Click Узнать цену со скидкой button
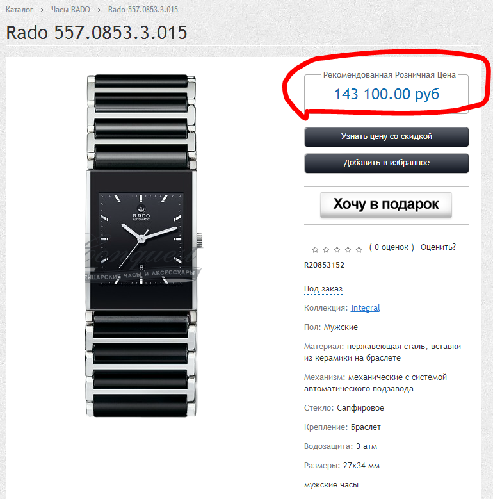Viewport: 493px width, 499px height. click(x=387, y=137)
